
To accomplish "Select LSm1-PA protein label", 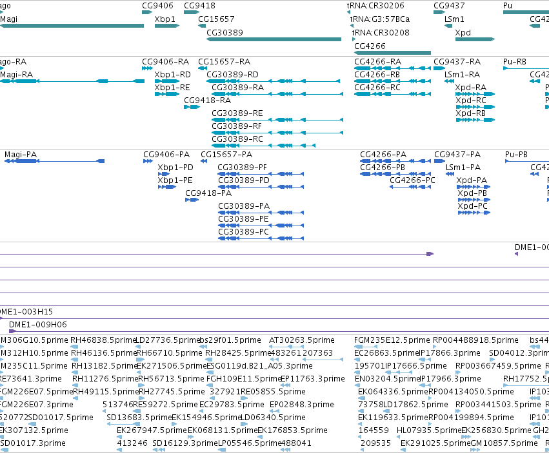I will pos(463,167).
